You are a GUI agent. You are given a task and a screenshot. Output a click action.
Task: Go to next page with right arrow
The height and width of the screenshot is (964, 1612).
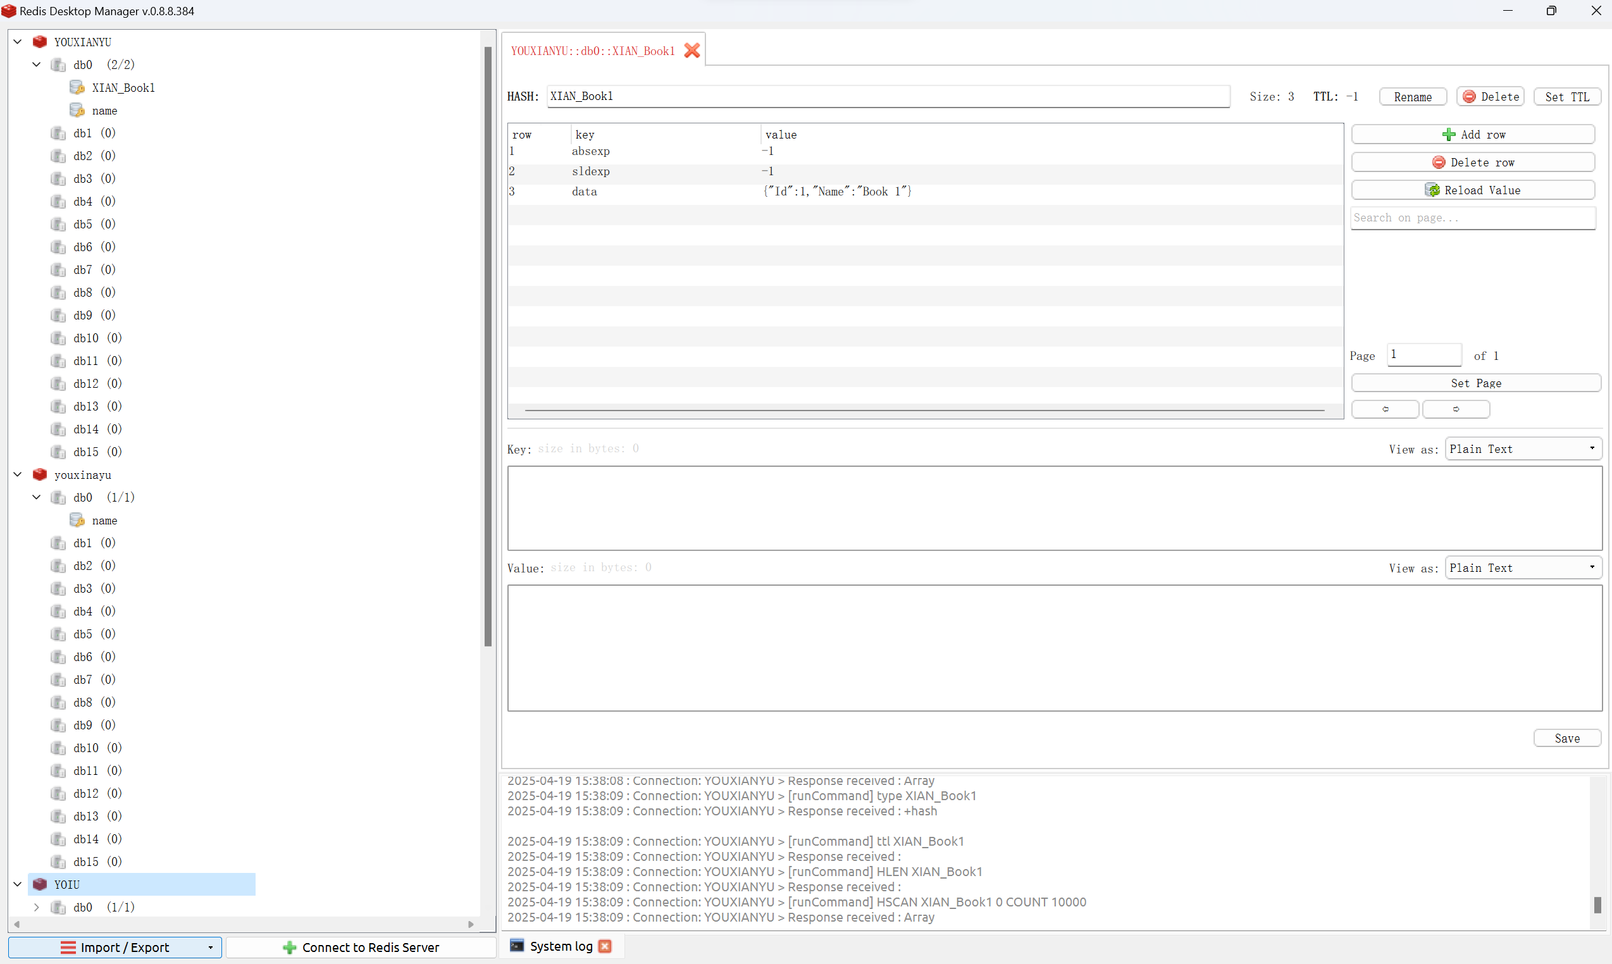1456,409
